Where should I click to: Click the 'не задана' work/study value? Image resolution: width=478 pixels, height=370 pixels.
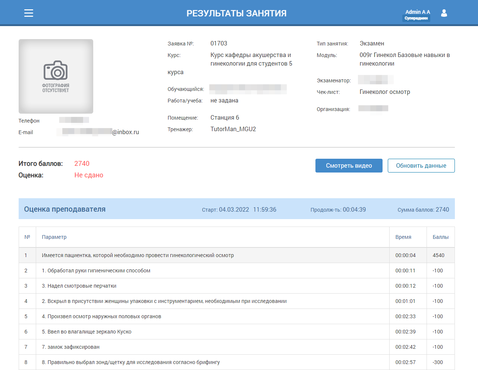coord(224,100)
